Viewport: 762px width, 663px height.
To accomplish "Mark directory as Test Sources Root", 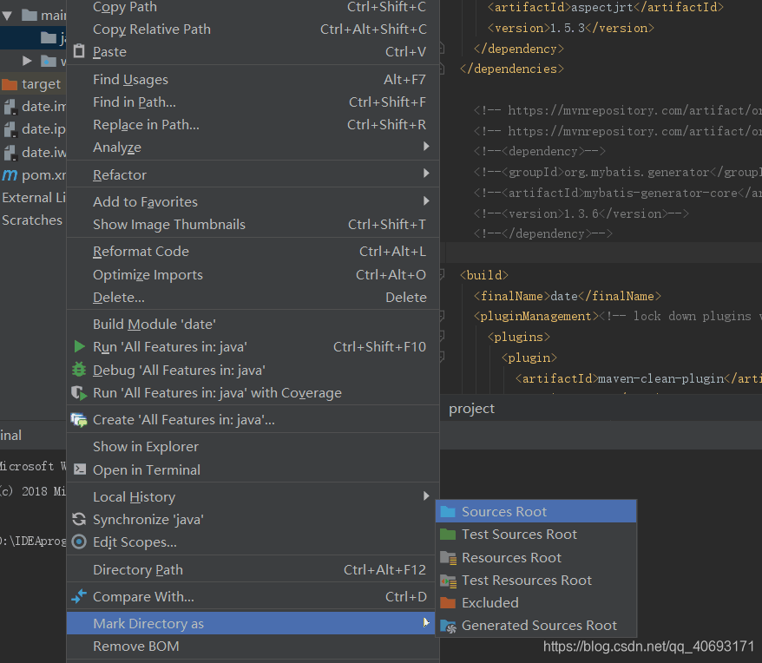I will point(536,535).
